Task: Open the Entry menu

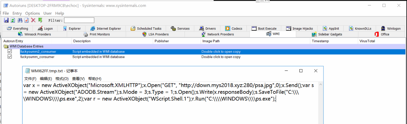Action: [x=17, y=13]
